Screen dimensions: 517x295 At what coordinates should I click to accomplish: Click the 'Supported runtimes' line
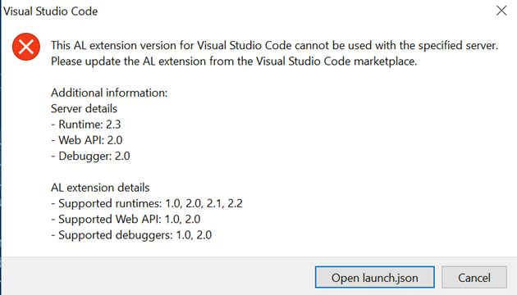(x=147, y=203)
